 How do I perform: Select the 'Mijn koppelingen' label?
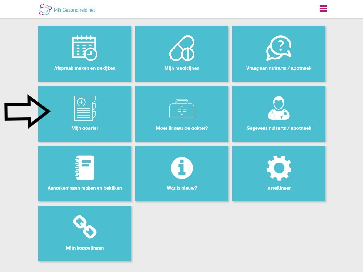[x=85, y=248]
